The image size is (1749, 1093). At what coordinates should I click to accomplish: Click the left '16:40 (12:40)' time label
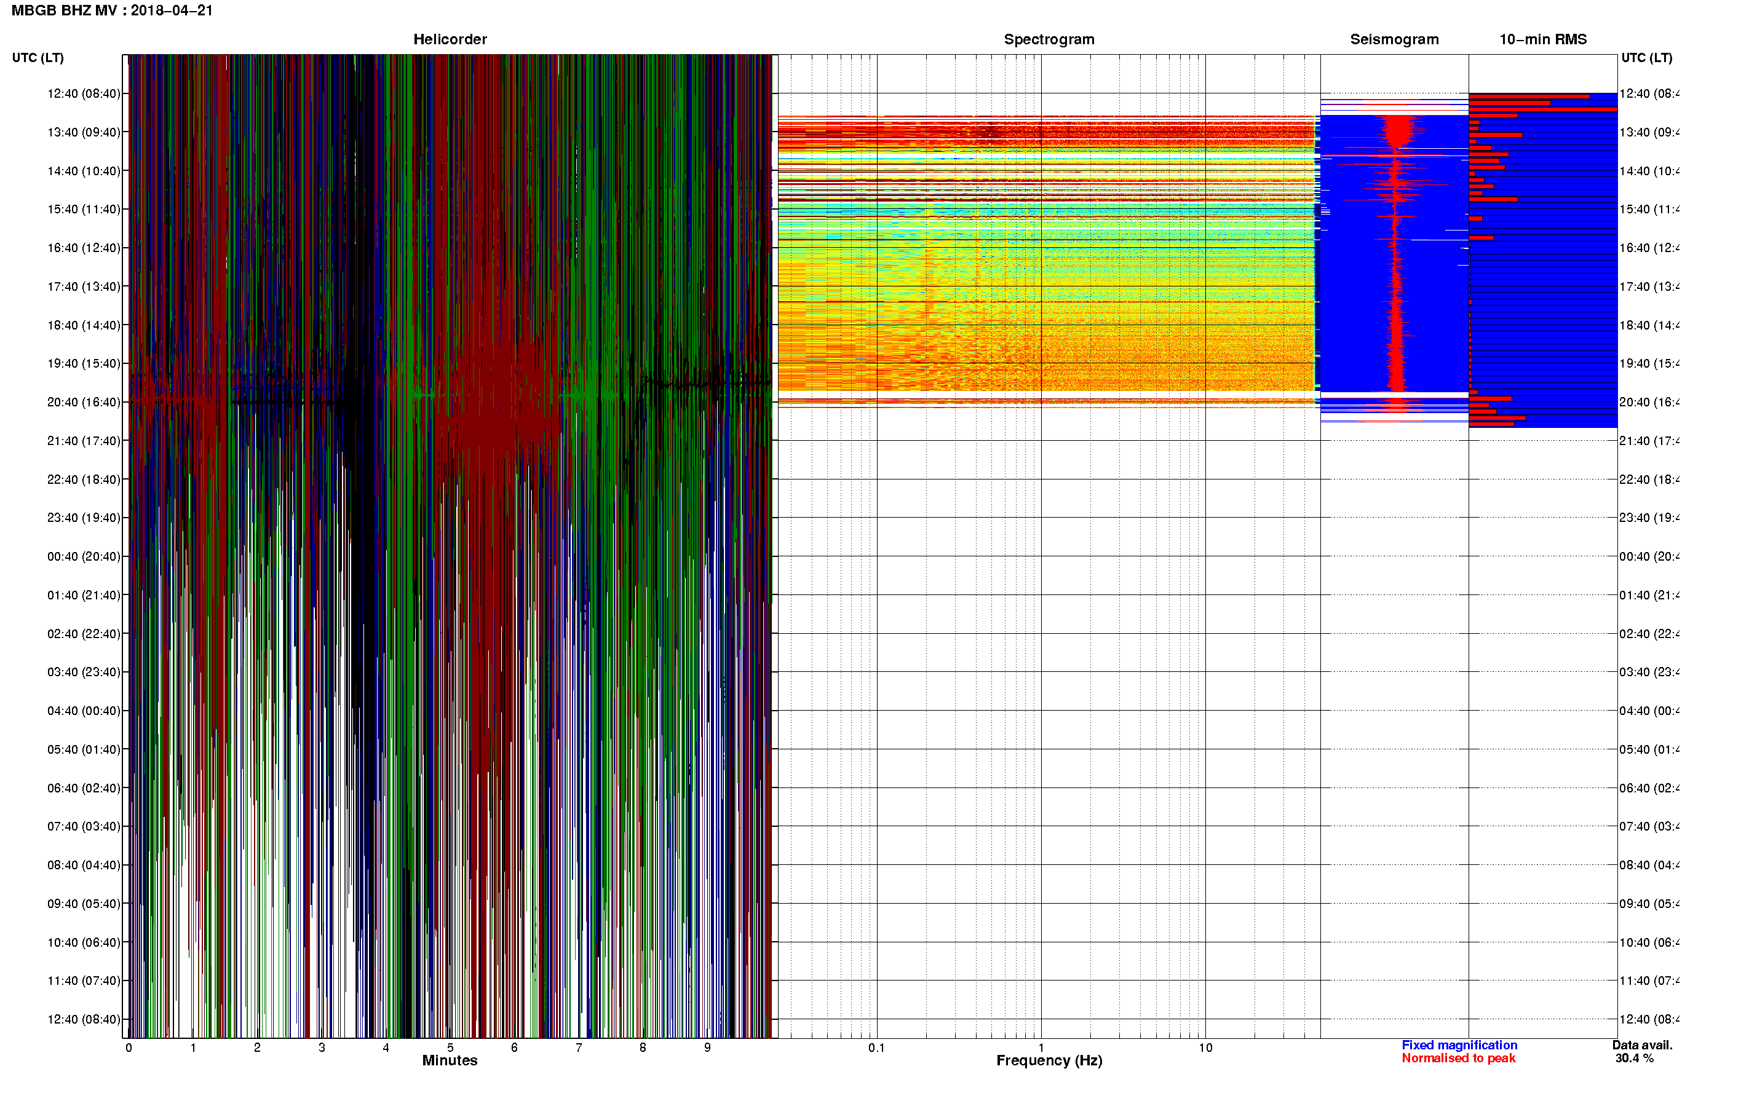(84, 248)
